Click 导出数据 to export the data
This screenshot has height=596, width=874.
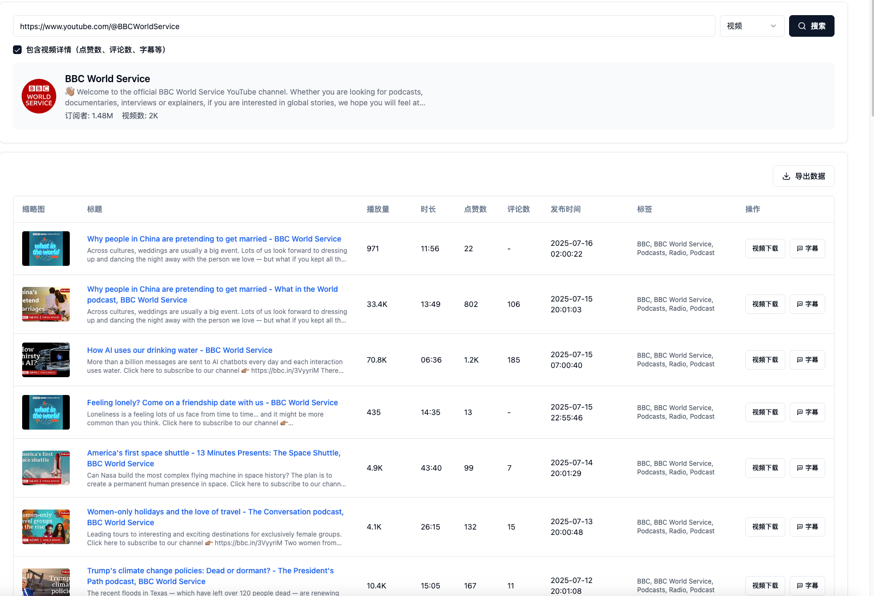[804, 176]
